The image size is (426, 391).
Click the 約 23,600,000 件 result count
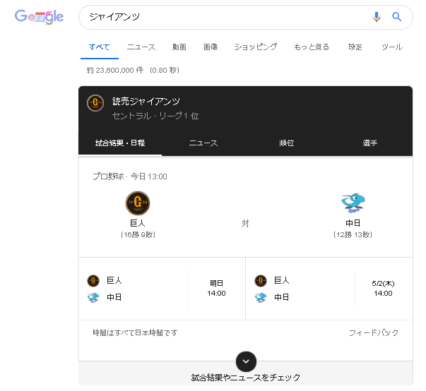click(x=114, y=71)
